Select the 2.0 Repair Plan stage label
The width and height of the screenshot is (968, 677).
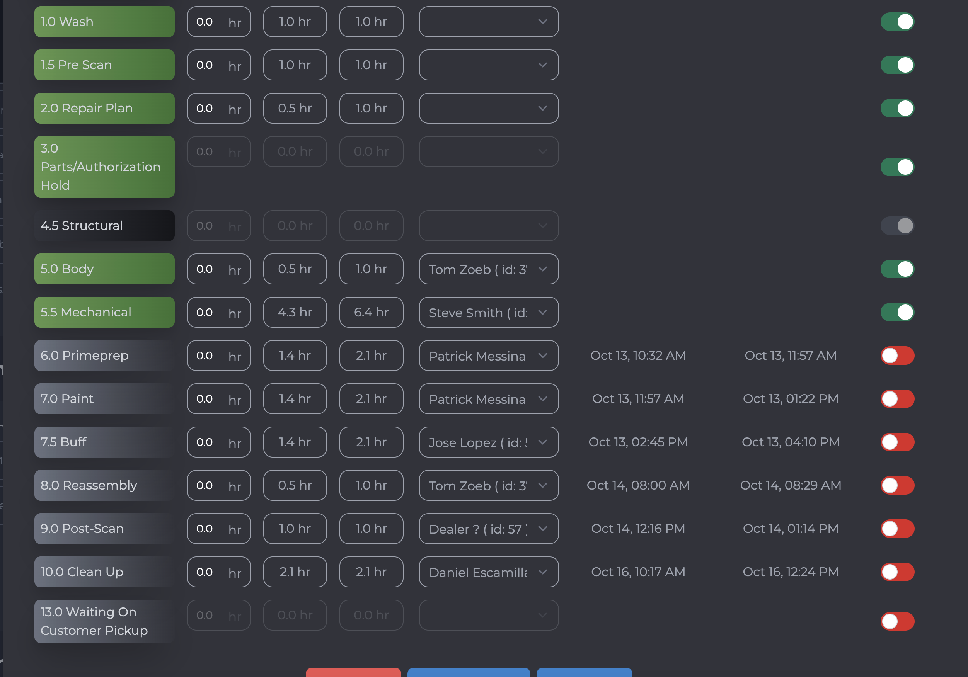(104, 108)
